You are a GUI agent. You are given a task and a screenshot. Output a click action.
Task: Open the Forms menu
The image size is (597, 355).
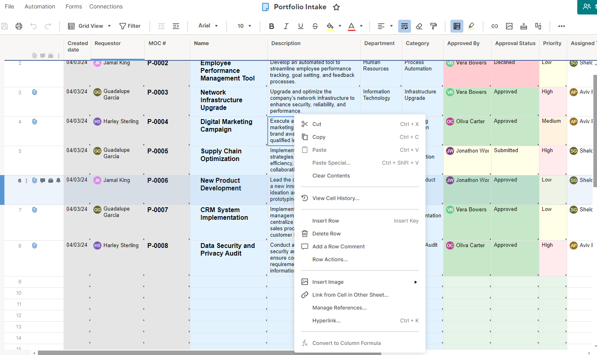tap(74, 6)
